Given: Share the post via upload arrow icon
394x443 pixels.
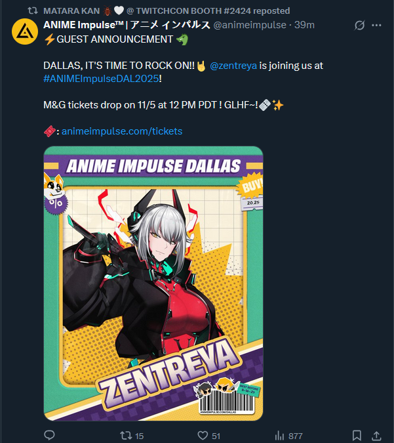Looking at the screenshot, I should pos(376,435).
